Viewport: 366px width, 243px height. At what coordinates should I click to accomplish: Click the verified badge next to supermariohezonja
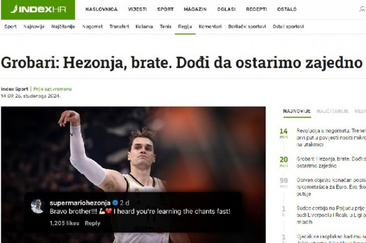coord(115,203)
